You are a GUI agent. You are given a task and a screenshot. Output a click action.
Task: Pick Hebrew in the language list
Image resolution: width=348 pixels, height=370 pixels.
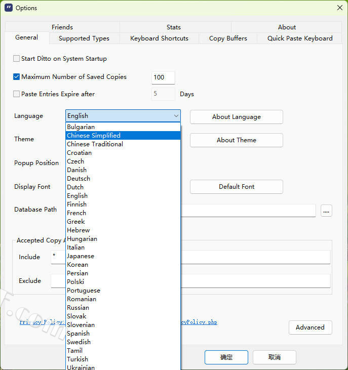pyautogui.click(x=123, y=230)
